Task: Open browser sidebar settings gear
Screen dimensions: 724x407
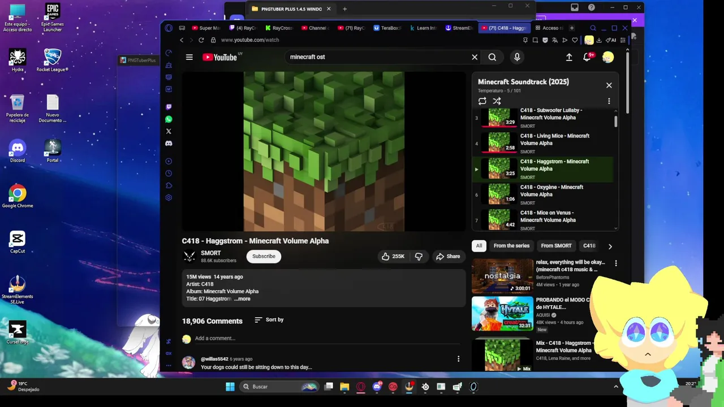Action: (x=169, y=198)
